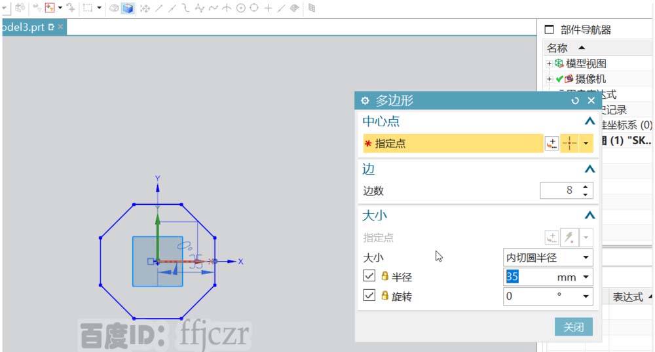The width and height of the screenshot is (655, 352).
Task: Toggle the circle center snap icon
Action: pyautogui.click(x=240, y=8)
